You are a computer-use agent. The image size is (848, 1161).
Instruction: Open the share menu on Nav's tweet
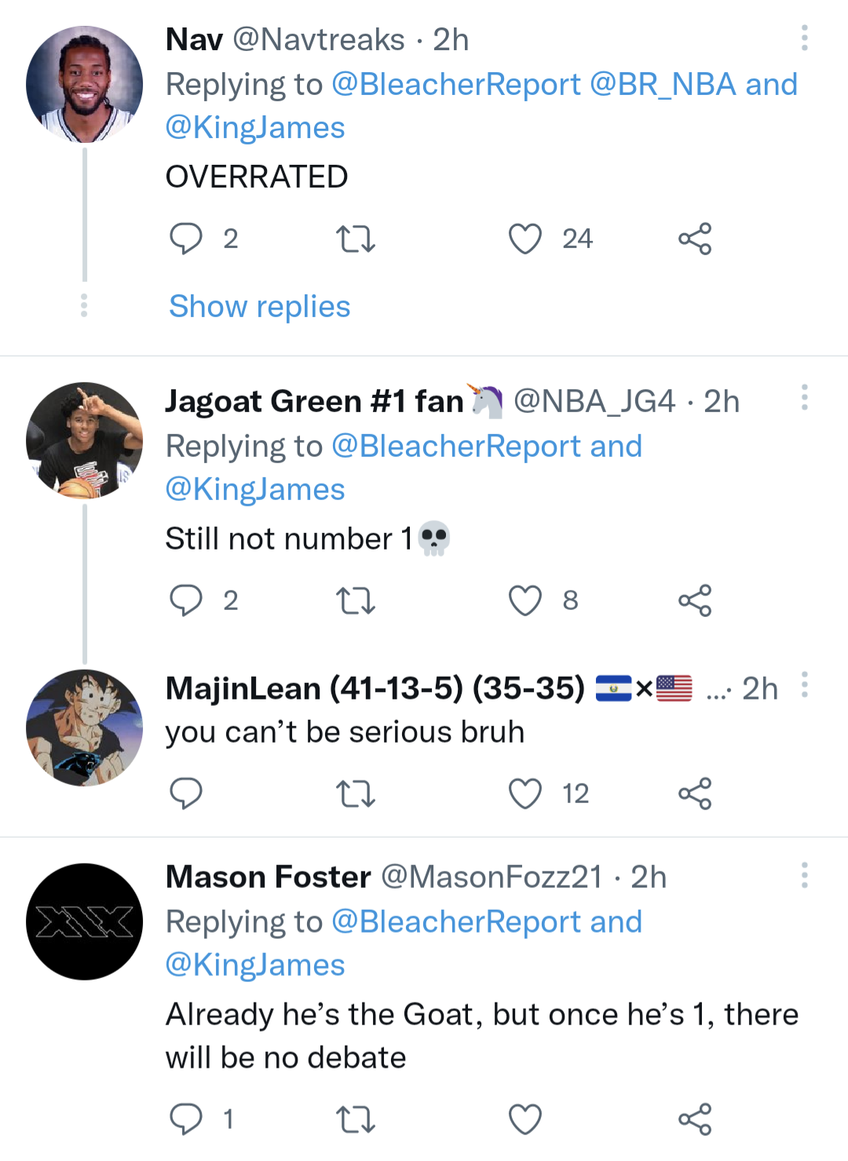(695, 239)
